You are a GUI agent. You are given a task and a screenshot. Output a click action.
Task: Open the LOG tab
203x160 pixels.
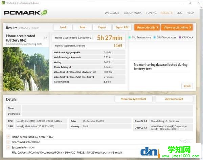[x=179, y=13]
